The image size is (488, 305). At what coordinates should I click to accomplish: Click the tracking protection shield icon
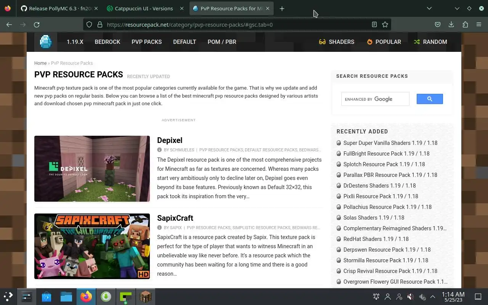click(89, 24)
